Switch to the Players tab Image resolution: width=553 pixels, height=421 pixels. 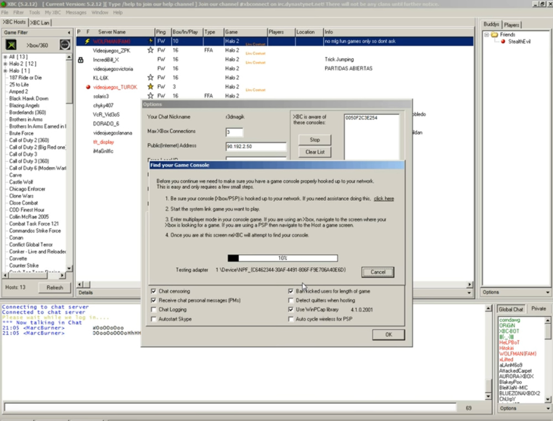pyautogui.click(x=512, y=25)
